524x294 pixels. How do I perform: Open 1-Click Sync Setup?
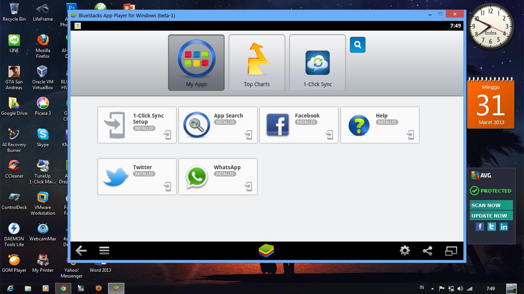137,125
